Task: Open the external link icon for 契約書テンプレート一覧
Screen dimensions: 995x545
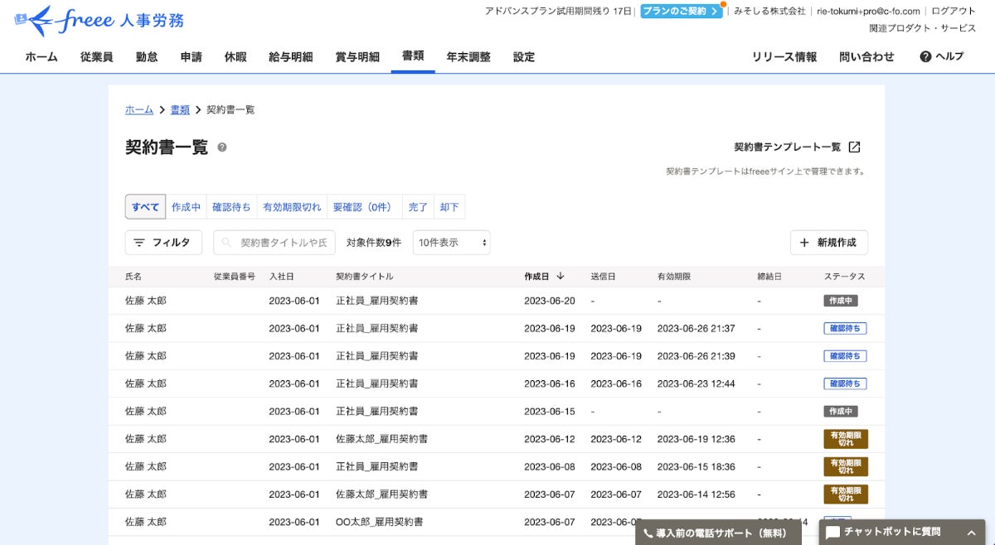Action: [x=854, y=147]
